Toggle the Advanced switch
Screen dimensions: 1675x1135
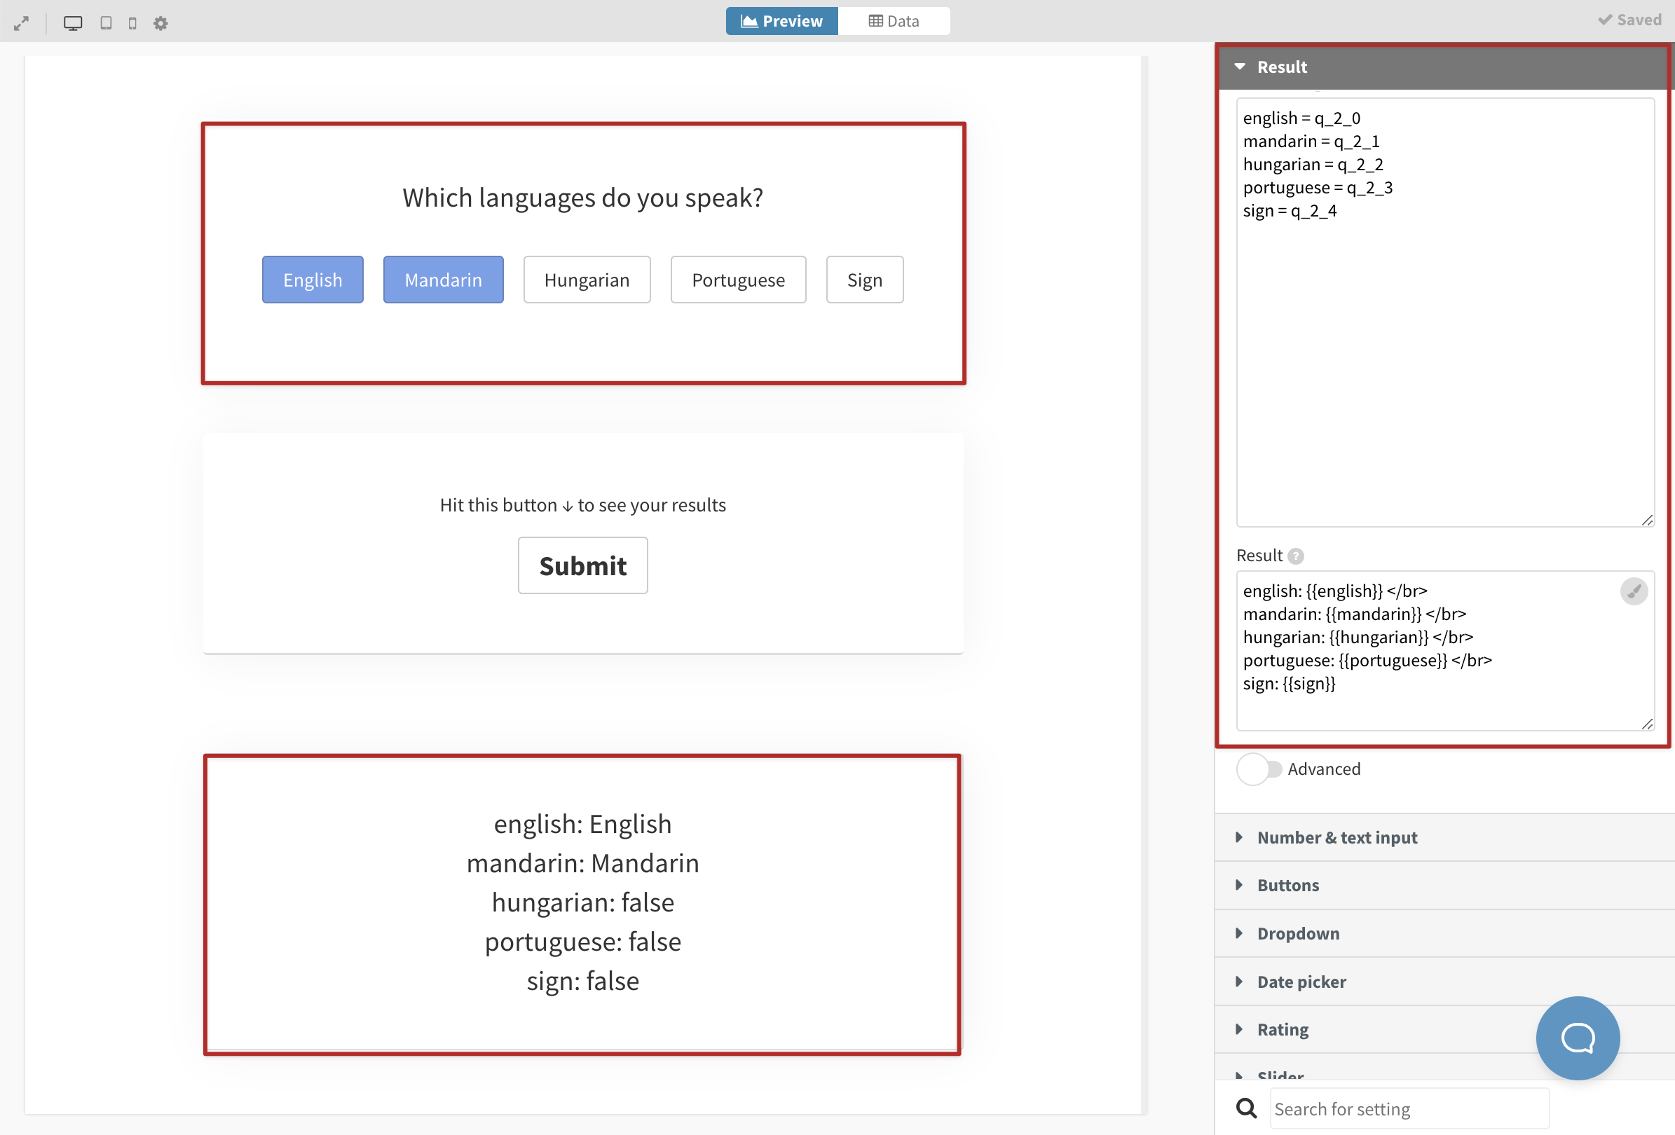pos(1259,769)
